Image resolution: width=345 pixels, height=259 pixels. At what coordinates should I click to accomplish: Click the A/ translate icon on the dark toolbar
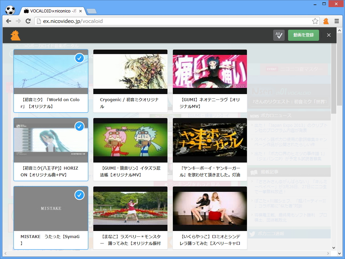coord(279,35)
